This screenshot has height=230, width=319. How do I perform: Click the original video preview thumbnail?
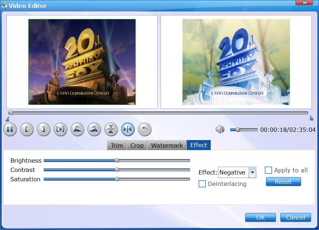(x=82, y=62)
